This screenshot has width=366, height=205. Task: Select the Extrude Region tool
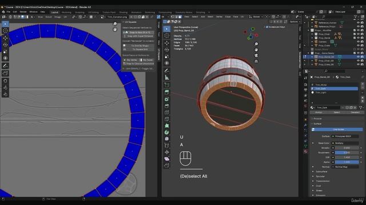(x=166, y=92)
